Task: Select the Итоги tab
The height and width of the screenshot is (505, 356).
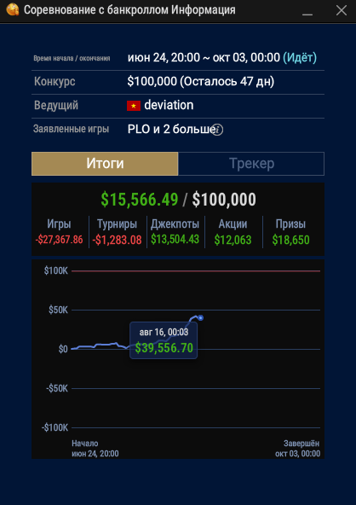Action: coord(105,164)
